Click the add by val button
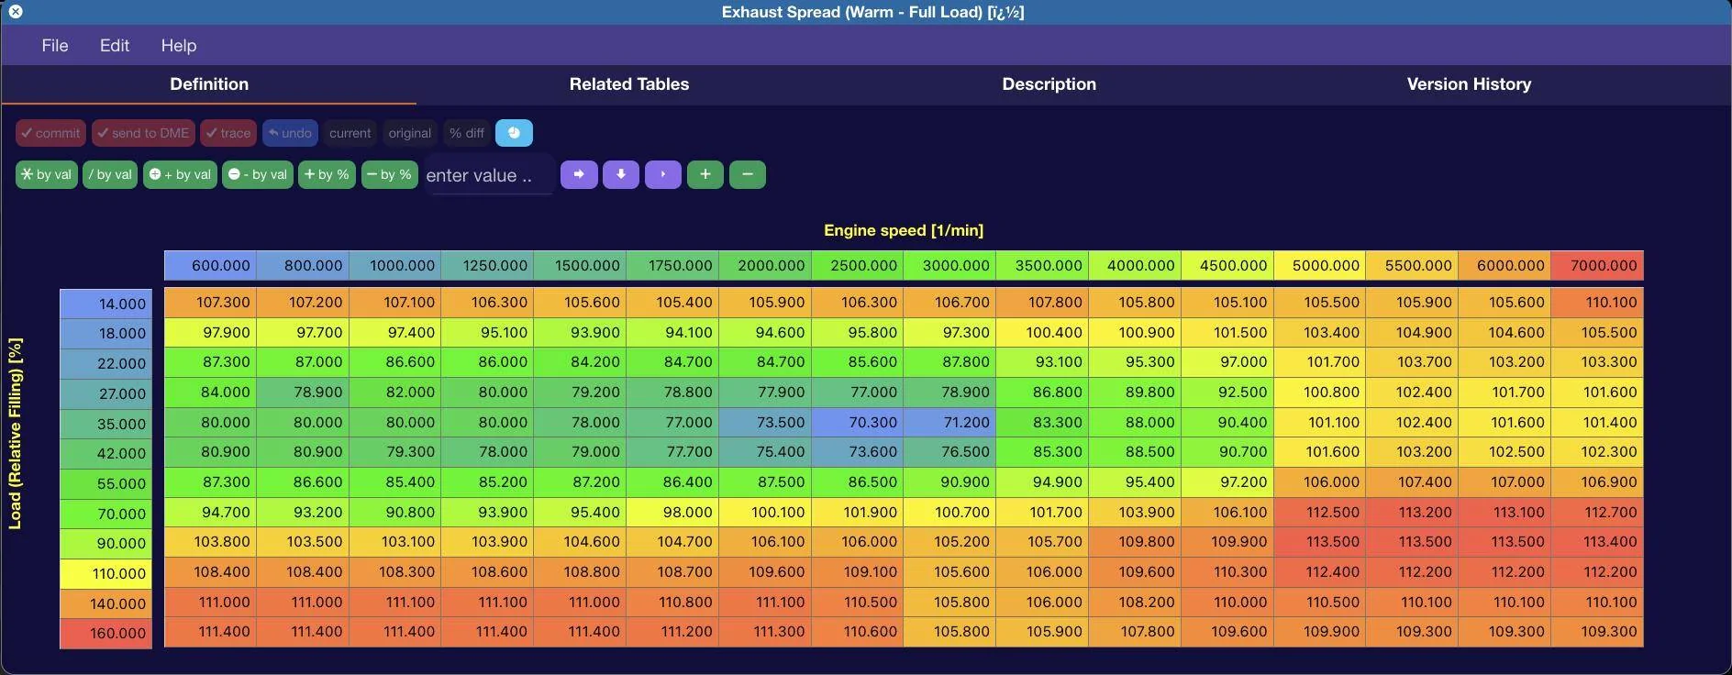Screen dimensions: 1732x675 pos(180,174)
